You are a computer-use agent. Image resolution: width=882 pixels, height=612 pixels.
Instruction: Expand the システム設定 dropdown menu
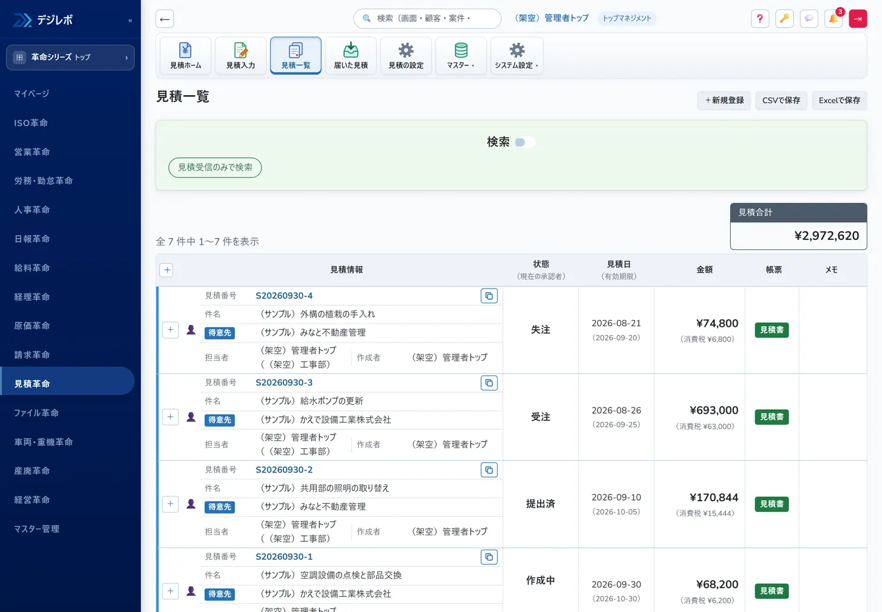point(517,55)
